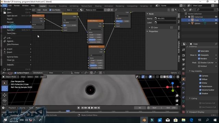
Task: Enable the Shadow Catcher checkbox
Action: [x=199, y=63]
